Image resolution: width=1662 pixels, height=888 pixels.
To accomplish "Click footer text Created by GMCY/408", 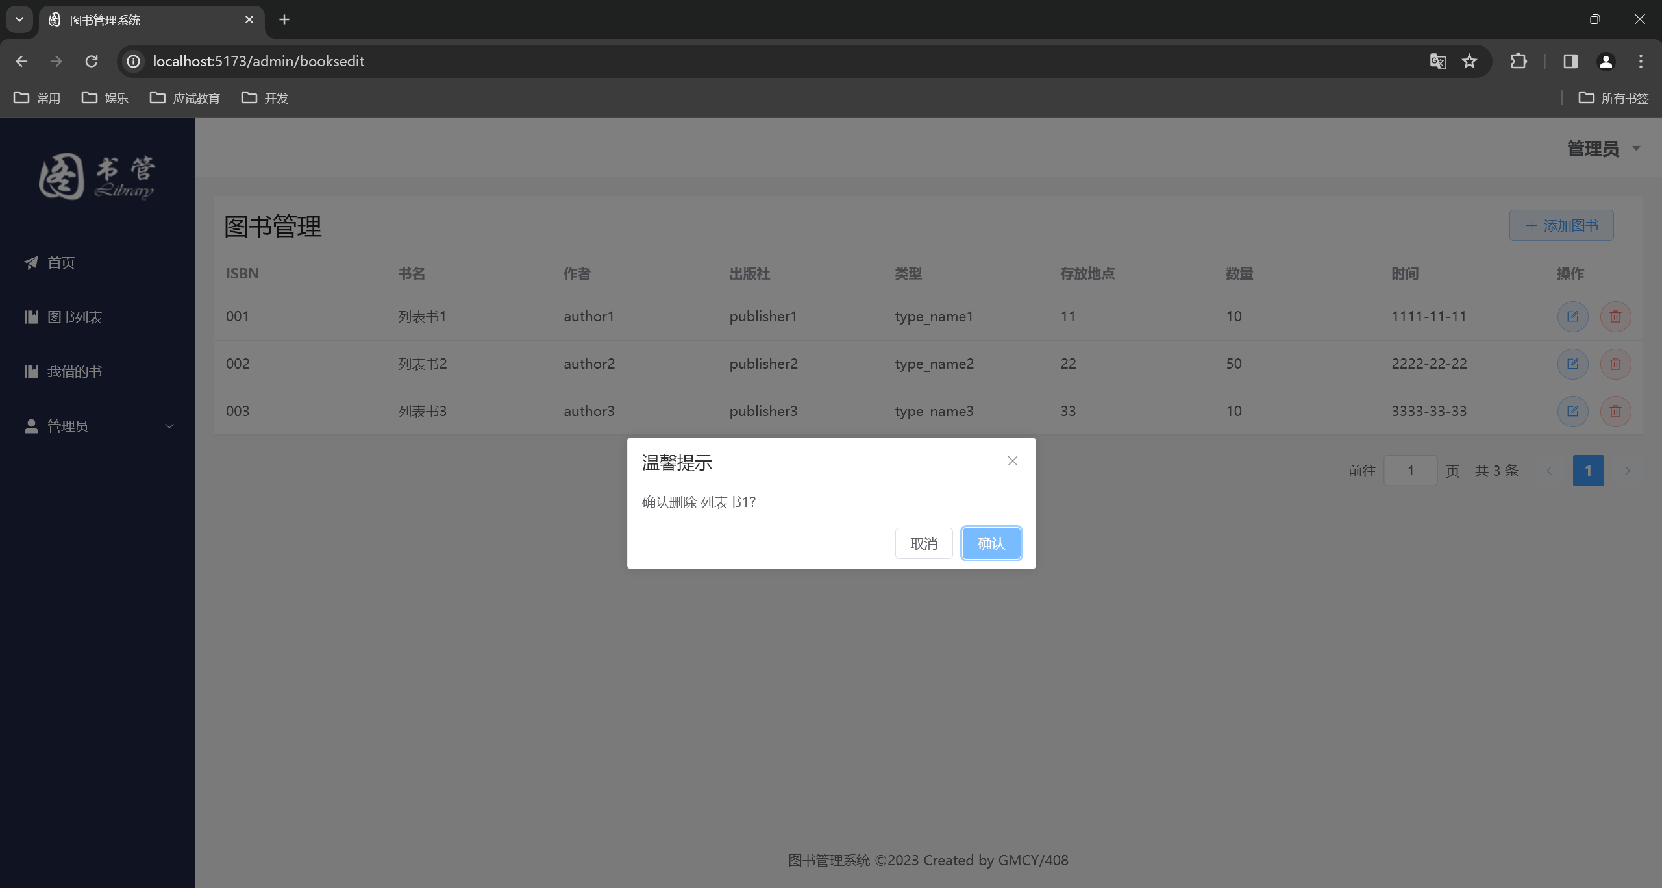I will 995,860.
